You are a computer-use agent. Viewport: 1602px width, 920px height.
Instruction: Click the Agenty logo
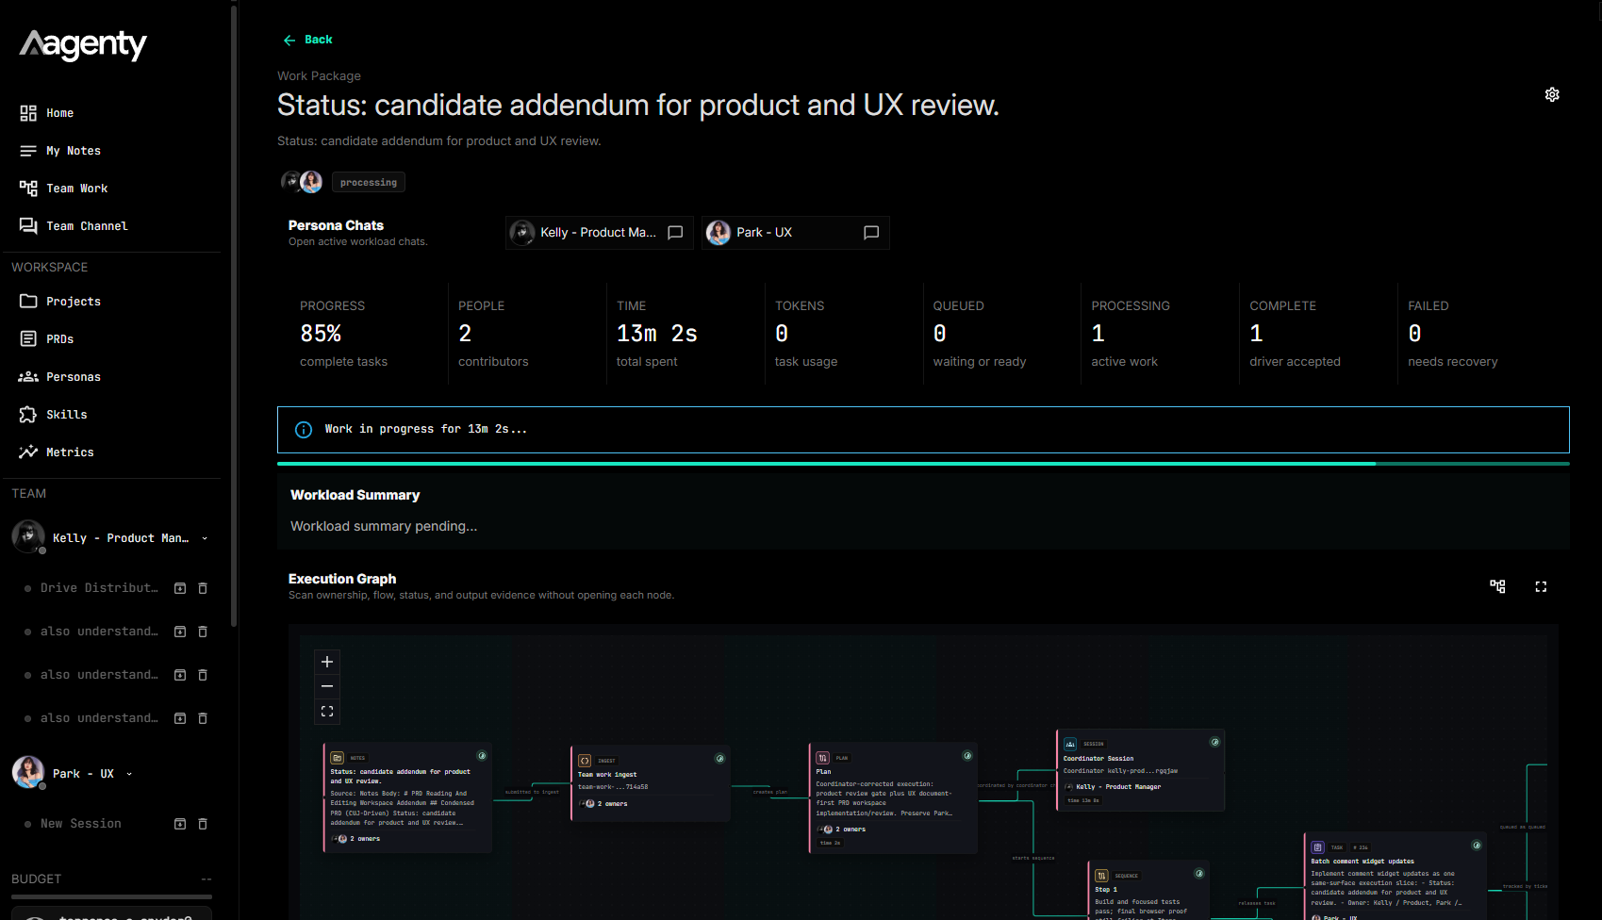[83, 44]
